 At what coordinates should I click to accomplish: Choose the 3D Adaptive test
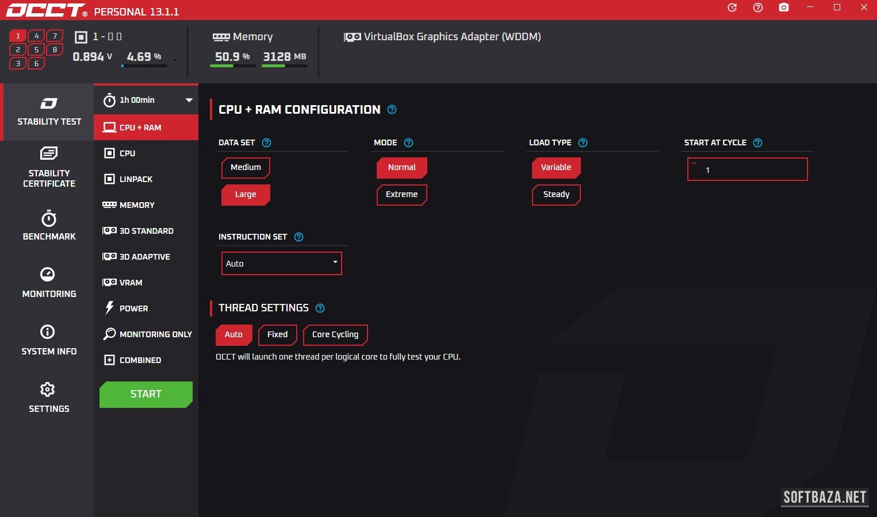coord(144,257)
